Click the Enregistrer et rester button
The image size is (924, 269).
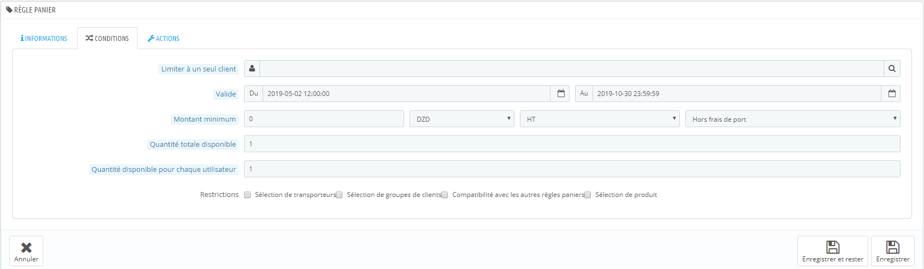(832, 251)
